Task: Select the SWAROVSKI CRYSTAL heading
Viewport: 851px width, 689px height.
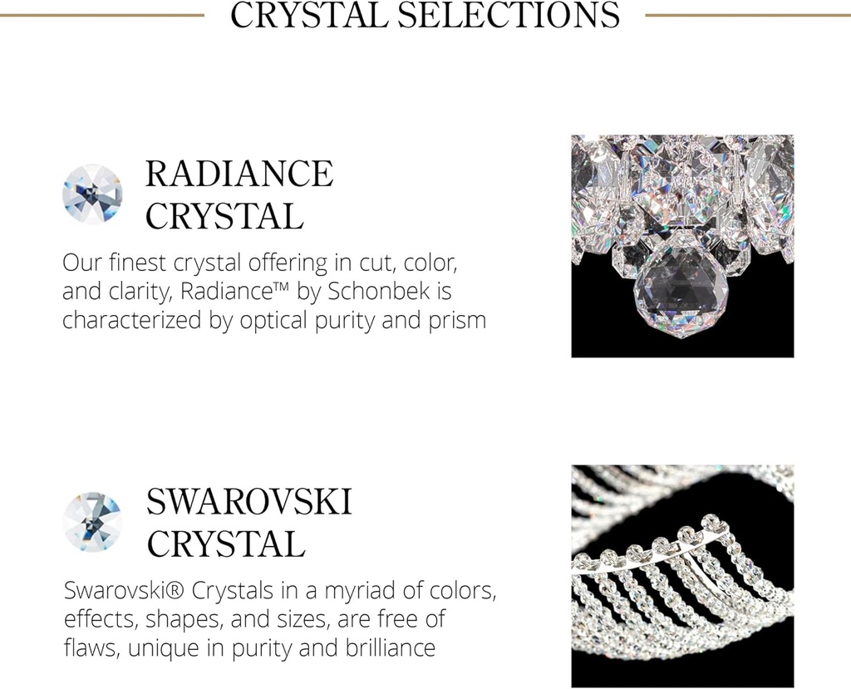Action: (x=248, y=523)
